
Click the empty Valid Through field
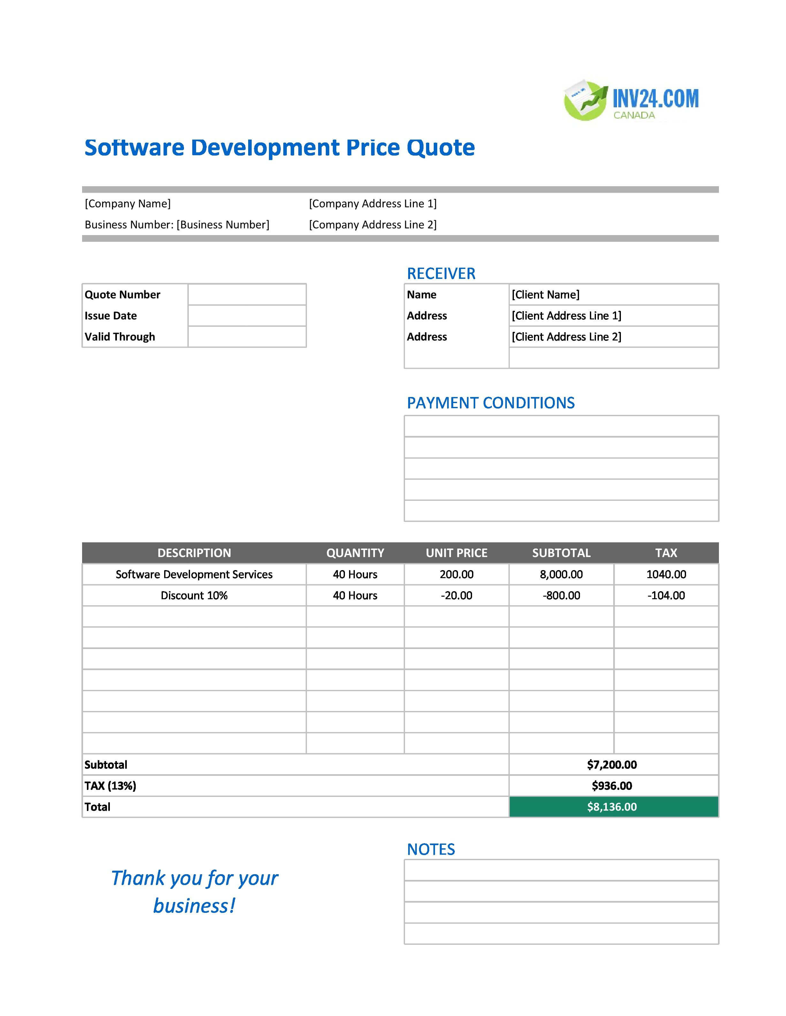[247, 337]
